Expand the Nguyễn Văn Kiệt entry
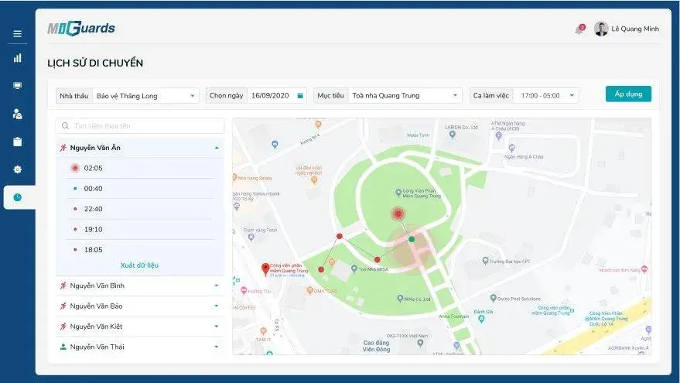This screenshot has width=680, height=383. pyautogui.click(x=217, y=327)
